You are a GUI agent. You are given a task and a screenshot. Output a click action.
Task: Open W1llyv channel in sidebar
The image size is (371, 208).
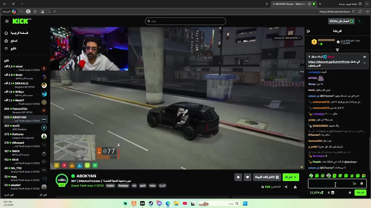26,94
